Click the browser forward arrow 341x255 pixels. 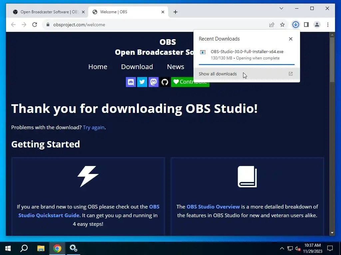click(x=24, y=25)
